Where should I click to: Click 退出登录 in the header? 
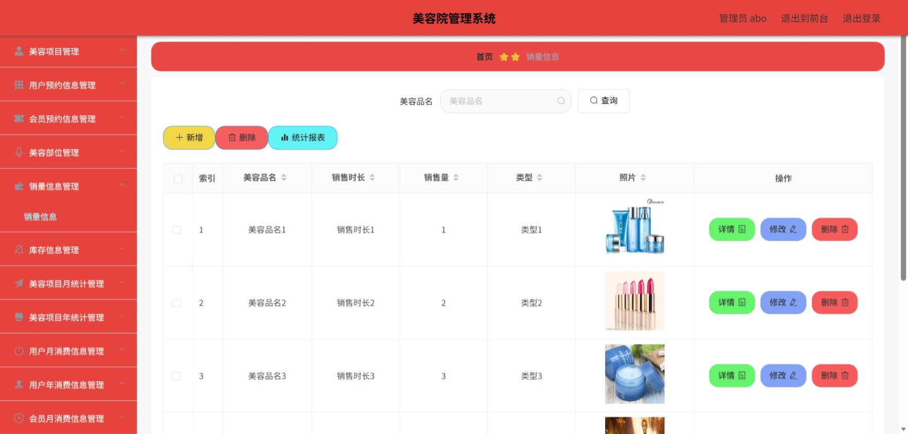click(x=862, y=19)
